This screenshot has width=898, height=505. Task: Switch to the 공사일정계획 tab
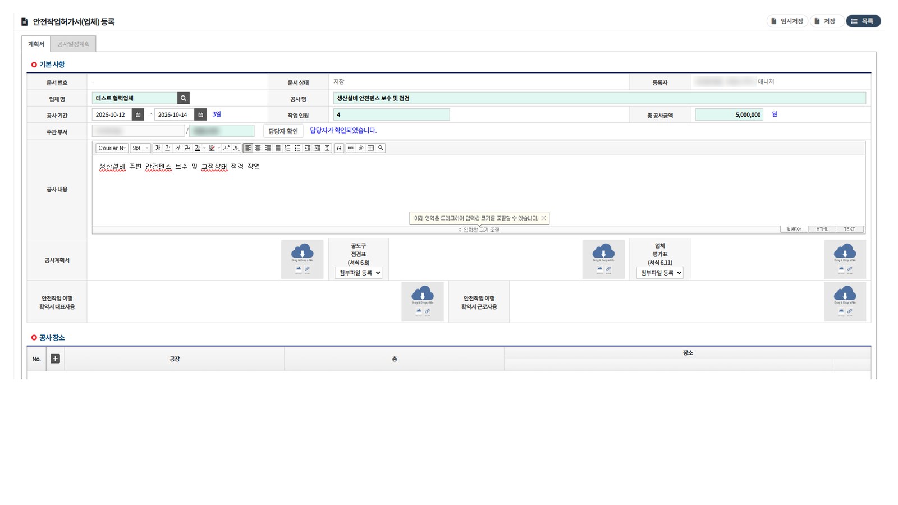pos(74,44)
